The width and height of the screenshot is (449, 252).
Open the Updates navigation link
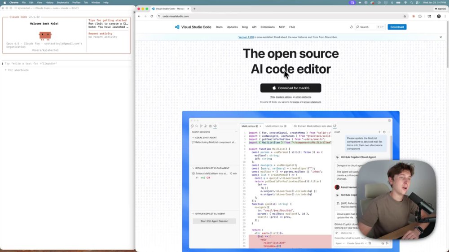pos(232,27)
